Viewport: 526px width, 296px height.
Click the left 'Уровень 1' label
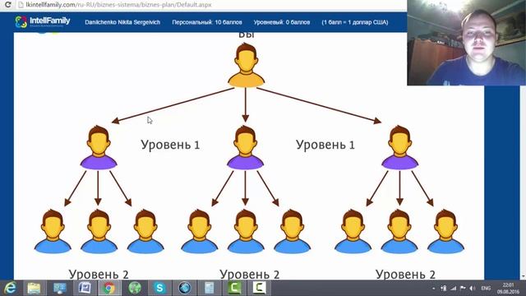pyautogui.click(x=170, y=145)
